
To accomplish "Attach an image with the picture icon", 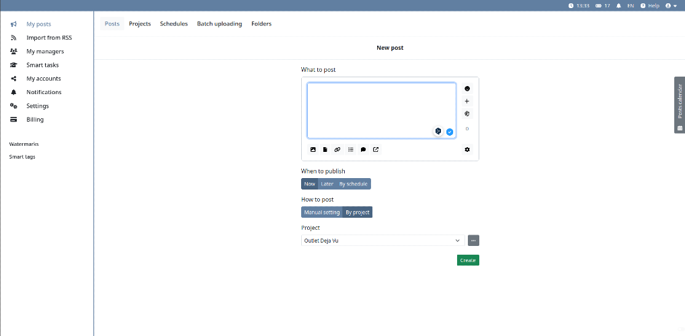I will [x=313, y=149].
